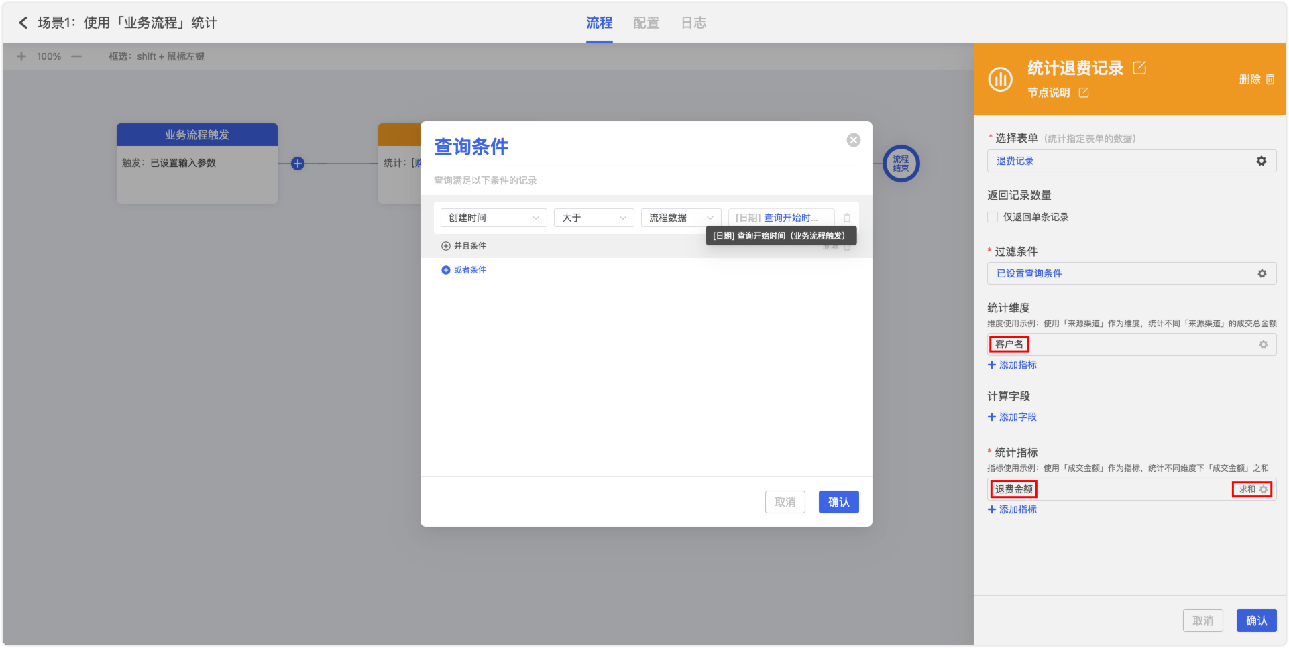Viewport: 1289px width, 648px height.
Task: Open the 大于 operator dropdown
Action: point(594,218)
